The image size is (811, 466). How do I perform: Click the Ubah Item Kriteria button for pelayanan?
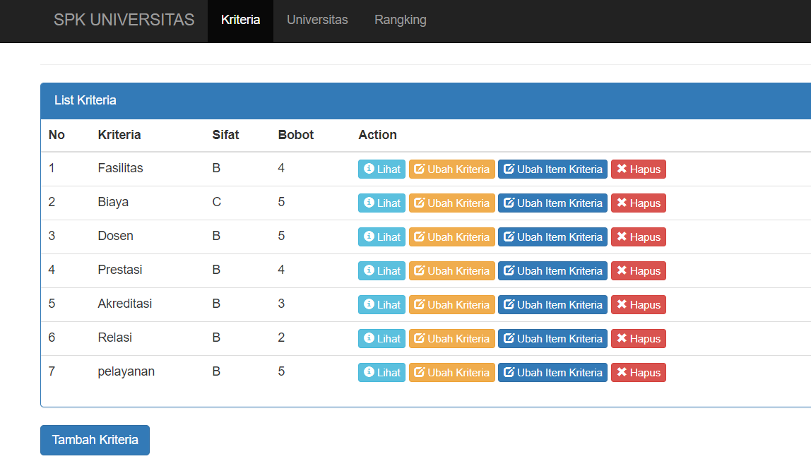(x=552, y=372)
